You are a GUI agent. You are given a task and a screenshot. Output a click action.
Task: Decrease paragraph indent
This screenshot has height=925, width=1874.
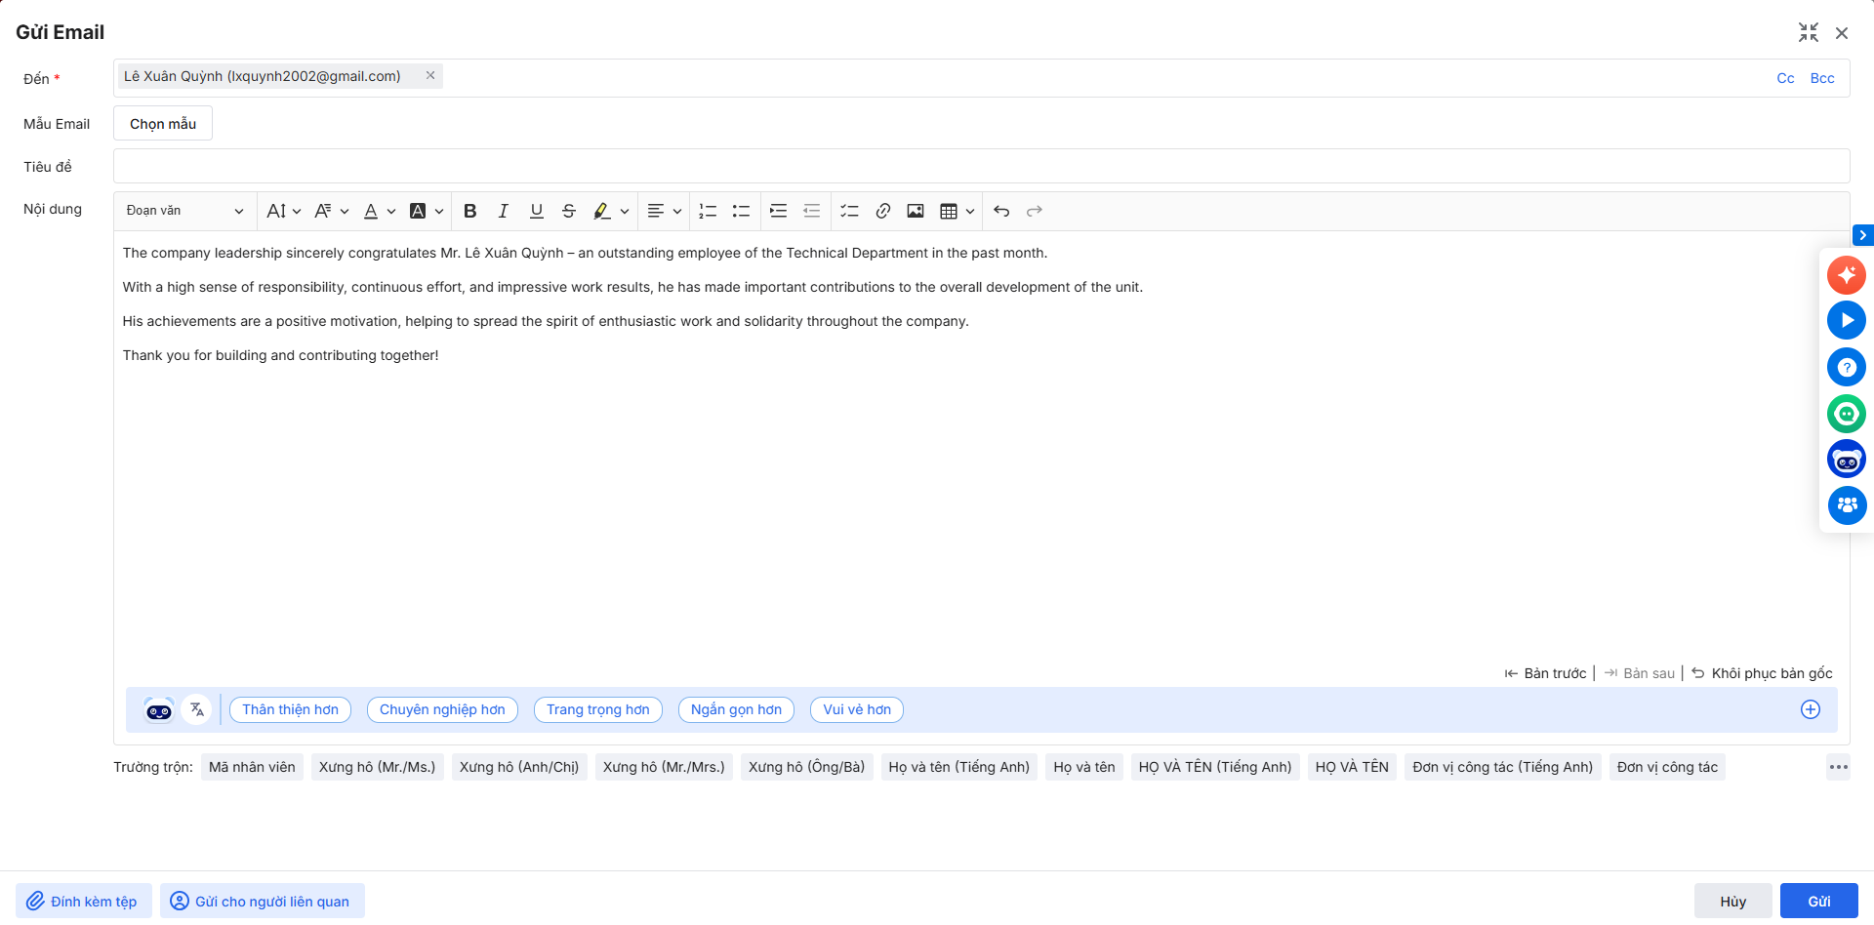tap(812, 211)
